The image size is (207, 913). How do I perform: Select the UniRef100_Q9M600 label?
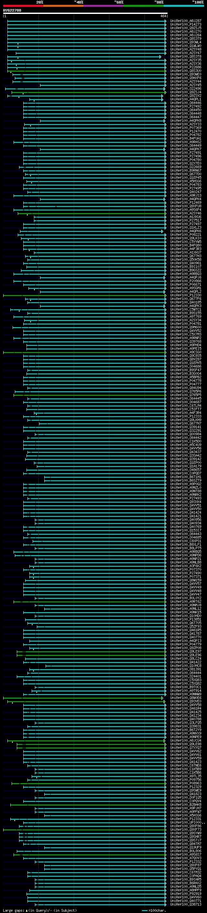[x=186, y=327]
